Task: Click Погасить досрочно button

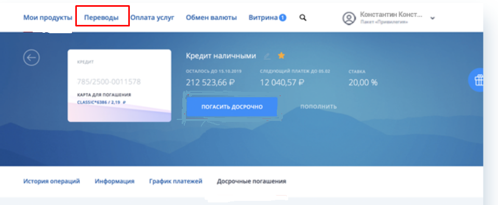Action: [x=232, y=107]
